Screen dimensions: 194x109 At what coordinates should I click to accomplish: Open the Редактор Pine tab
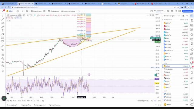(x=26, y=105)
